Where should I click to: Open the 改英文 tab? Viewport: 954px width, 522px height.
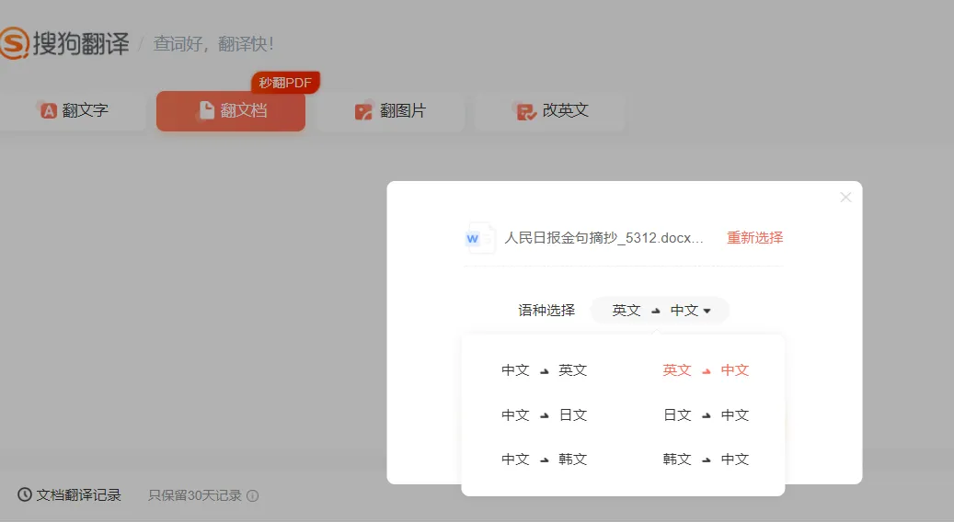(550, 111)
